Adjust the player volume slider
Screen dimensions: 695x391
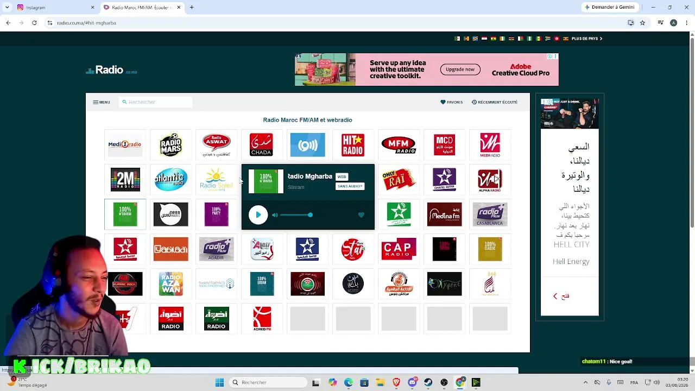click(x=296, y=215)
